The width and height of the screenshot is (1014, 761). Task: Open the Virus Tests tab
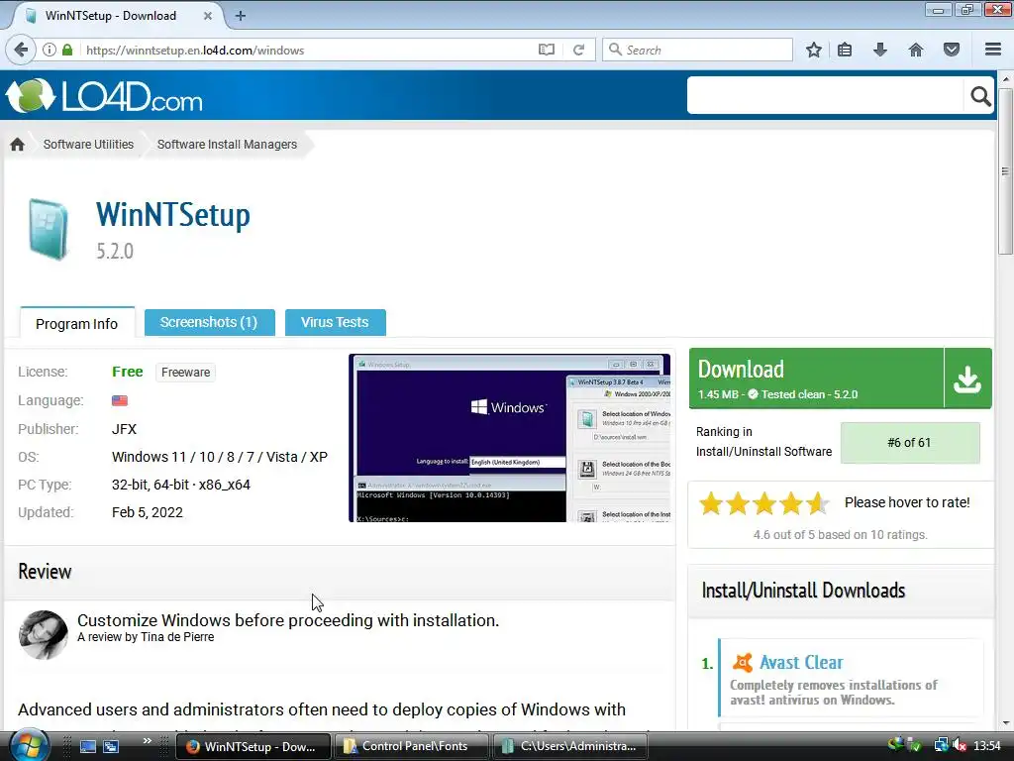point(335,322)
